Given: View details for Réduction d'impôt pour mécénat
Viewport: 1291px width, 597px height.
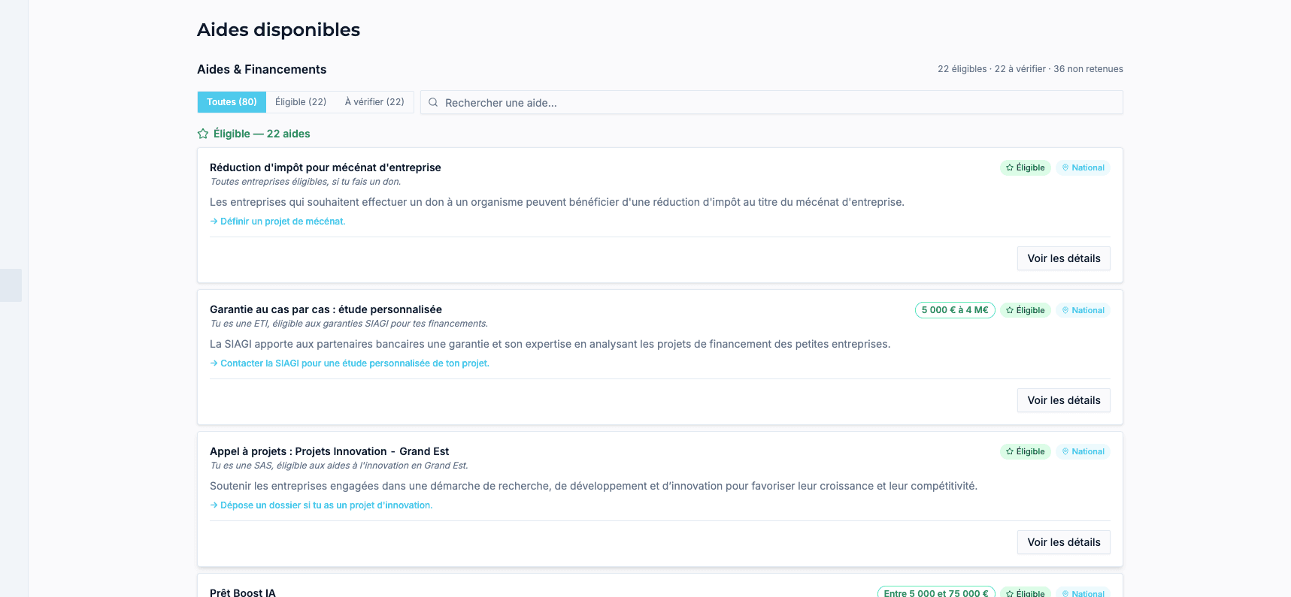Looking at the screenshot, I should [x=1064, y=258].
